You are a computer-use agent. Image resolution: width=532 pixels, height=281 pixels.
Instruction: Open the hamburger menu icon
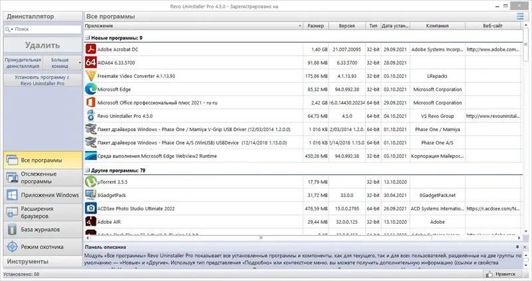[520, 16]
